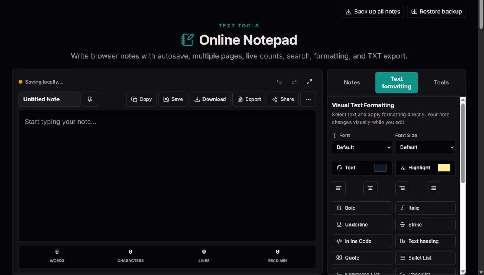Pin the note with the pin icon

tap(90, 99)
